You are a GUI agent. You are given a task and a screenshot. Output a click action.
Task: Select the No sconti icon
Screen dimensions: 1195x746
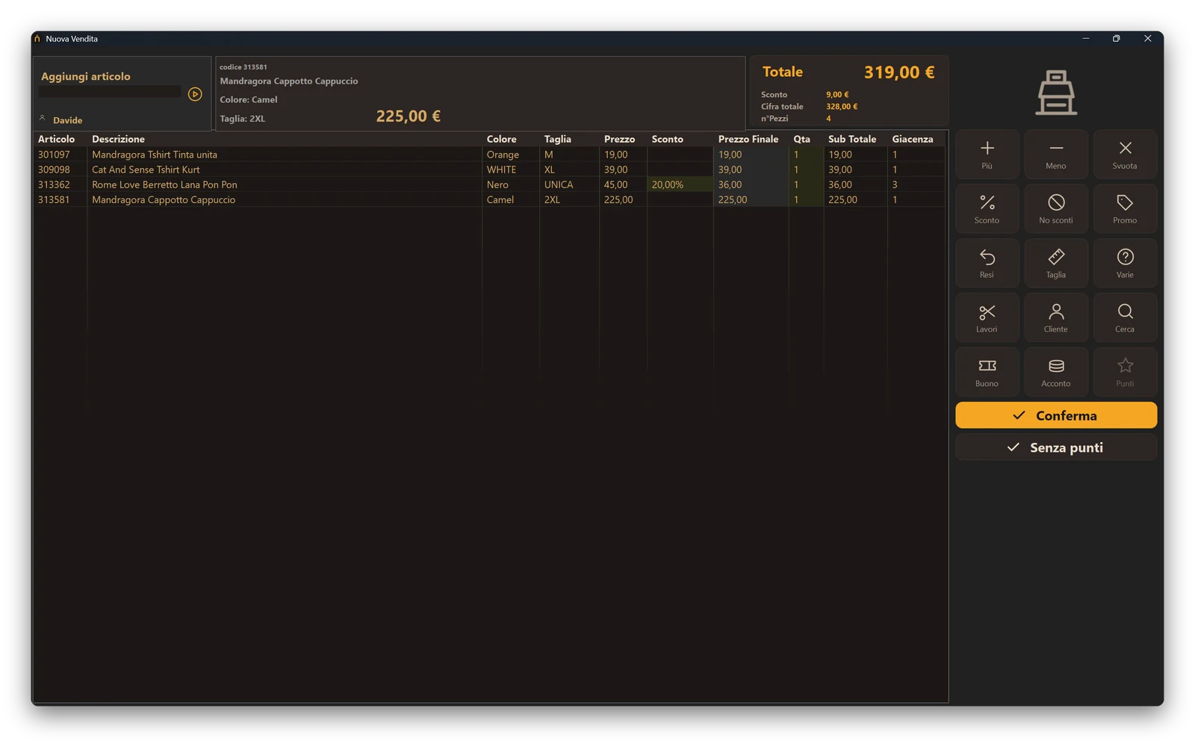click(1056, 202)
